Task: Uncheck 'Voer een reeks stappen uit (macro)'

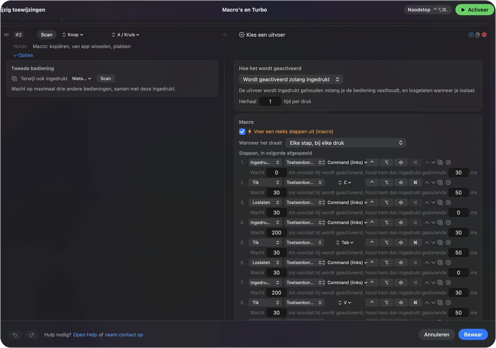Action: (x=242, y=132)
